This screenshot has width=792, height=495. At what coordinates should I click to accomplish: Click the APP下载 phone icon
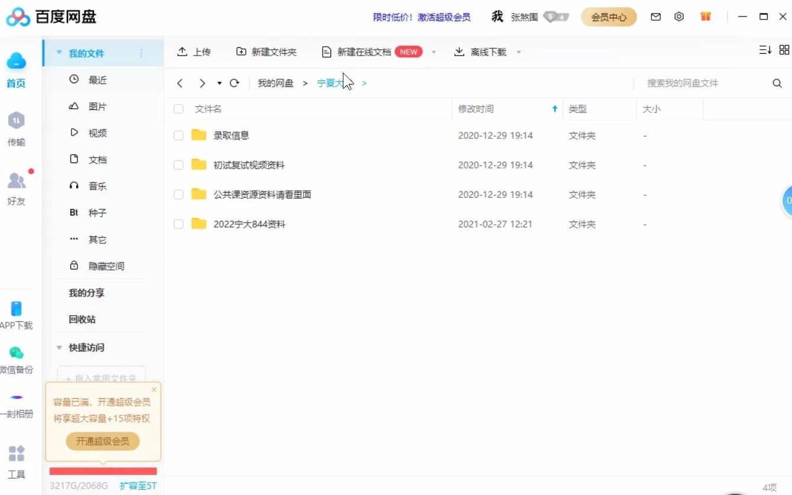(16, 308)
